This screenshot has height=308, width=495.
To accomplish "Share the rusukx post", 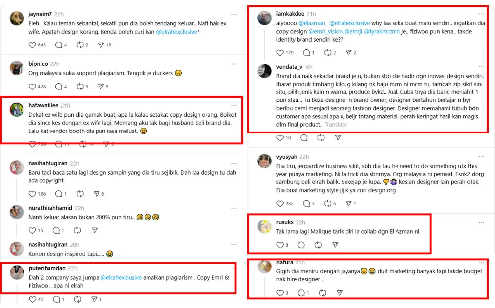I will [x=335, y=245].
